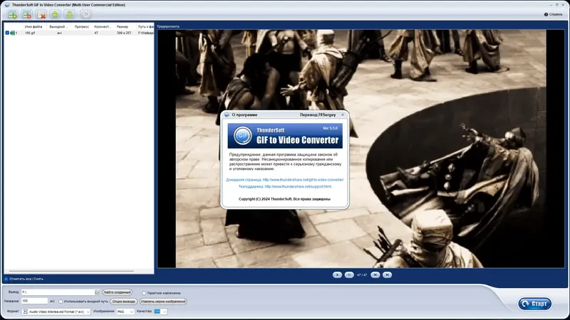Open the Домашняя страница thundershare link
Screen dimensions: 570x320
coord(284,180)
